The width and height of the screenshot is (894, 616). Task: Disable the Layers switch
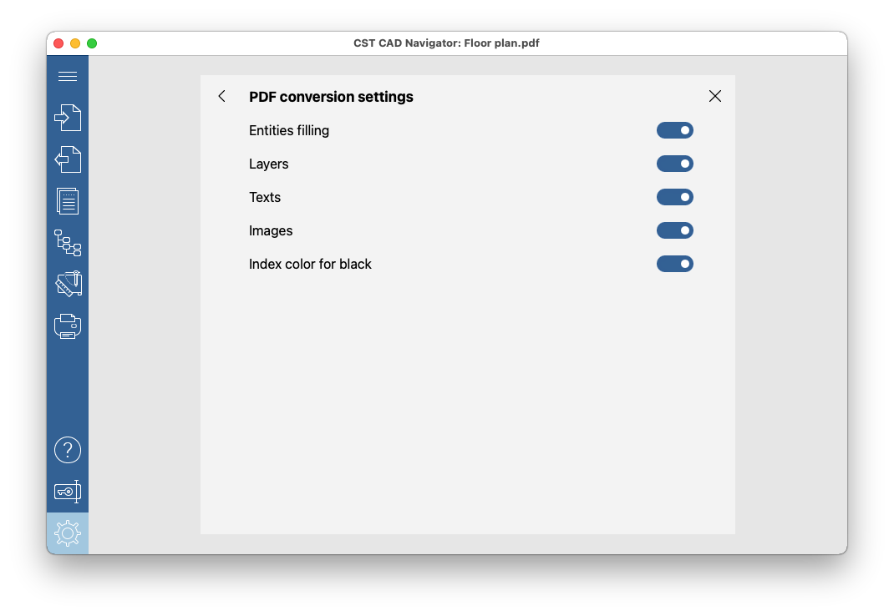point(674,164)
